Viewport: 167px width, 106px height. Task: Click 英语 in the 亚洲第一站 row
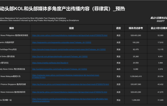(118, 100)
